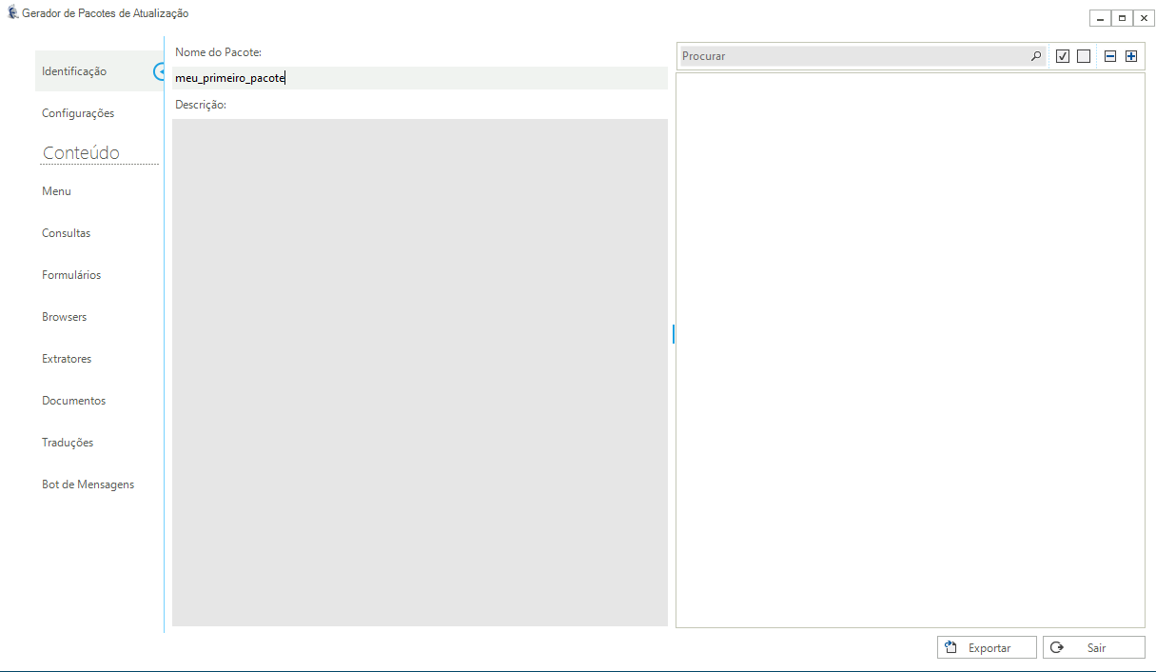
Task: Switch to Browsers content section
Action: [x=65, y=317]
